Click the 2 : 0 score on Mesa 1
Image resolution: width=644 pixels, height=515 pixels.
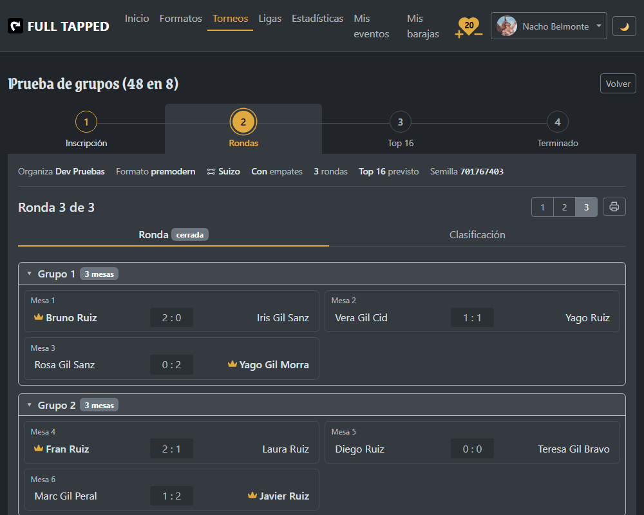(x=172, y=317)
